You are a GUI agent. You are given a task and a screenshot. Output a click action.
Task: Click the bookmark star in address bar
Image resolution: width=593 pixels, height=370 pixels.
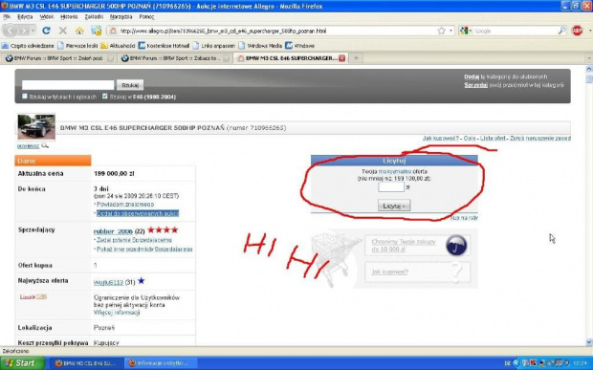click(x=441, y=31)
